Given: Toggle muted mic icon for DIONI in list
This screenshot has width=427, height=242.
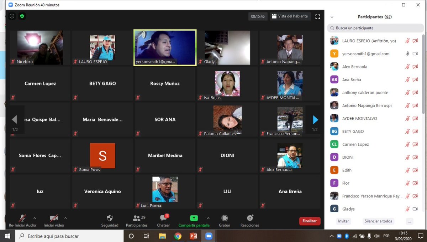Looking at the screenshot, I should [408, 157].
